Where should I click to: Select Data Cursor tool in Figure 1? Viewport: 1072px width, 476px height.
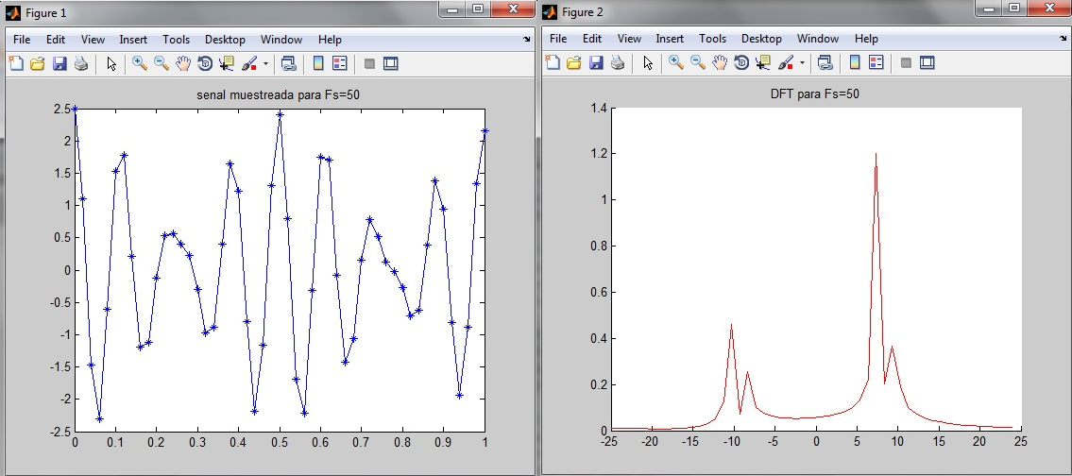pyautogui.click(x=227, y=63)
